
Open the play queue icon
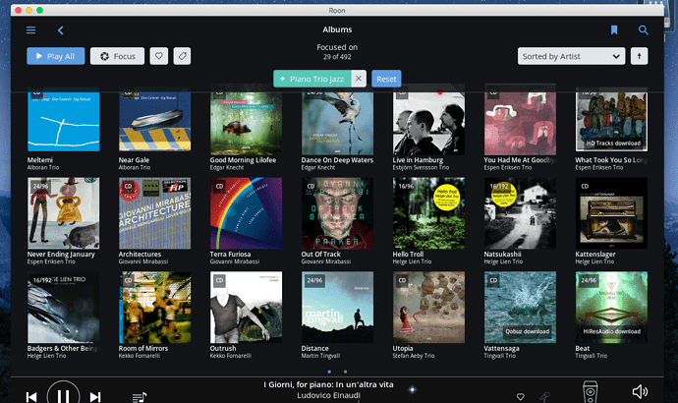(x=140, y=396)
